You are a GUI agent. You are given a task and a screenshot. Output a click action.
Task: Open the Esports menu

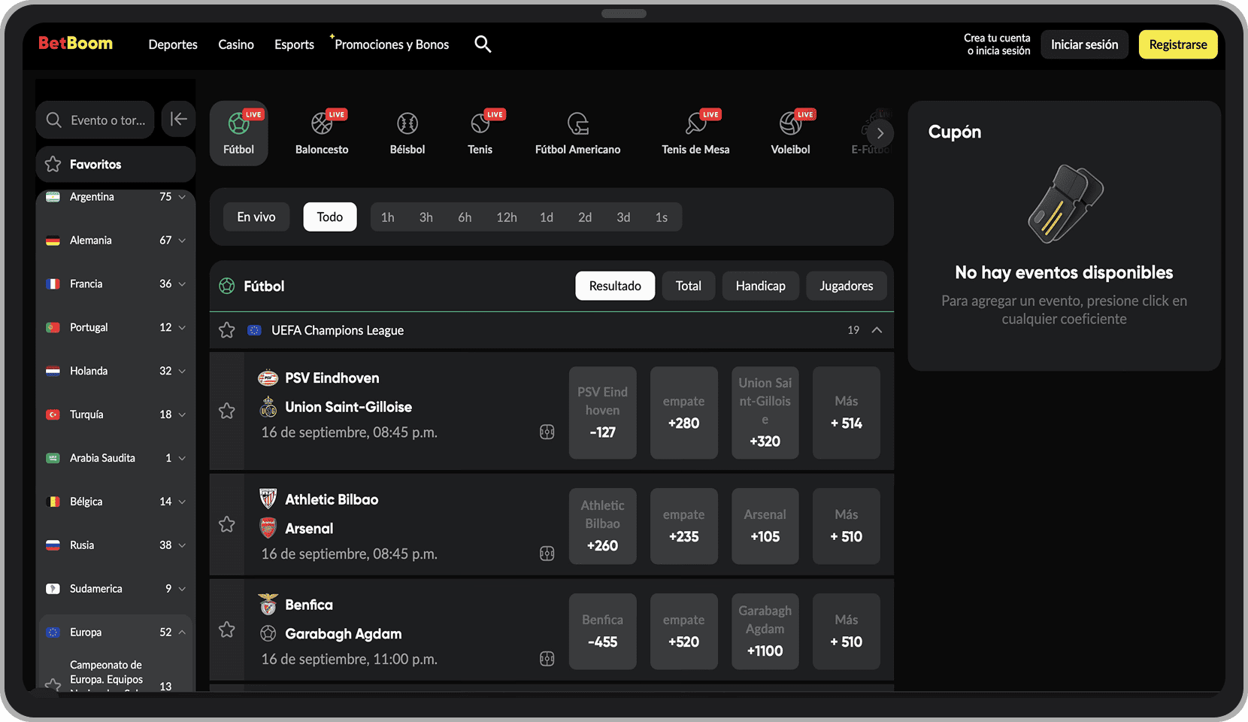[294, 44]
